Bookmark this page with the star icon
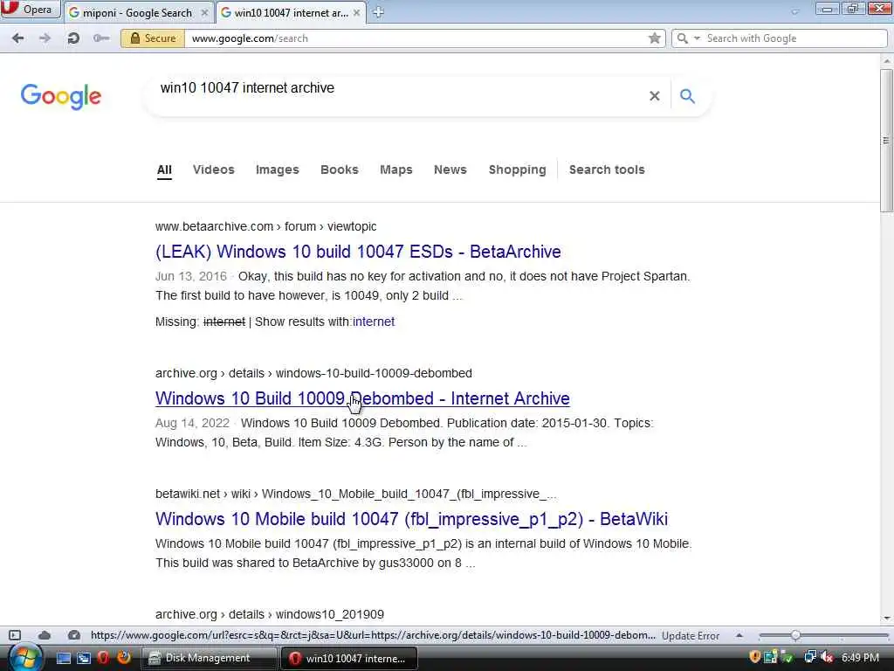 (x=655, y=38)
